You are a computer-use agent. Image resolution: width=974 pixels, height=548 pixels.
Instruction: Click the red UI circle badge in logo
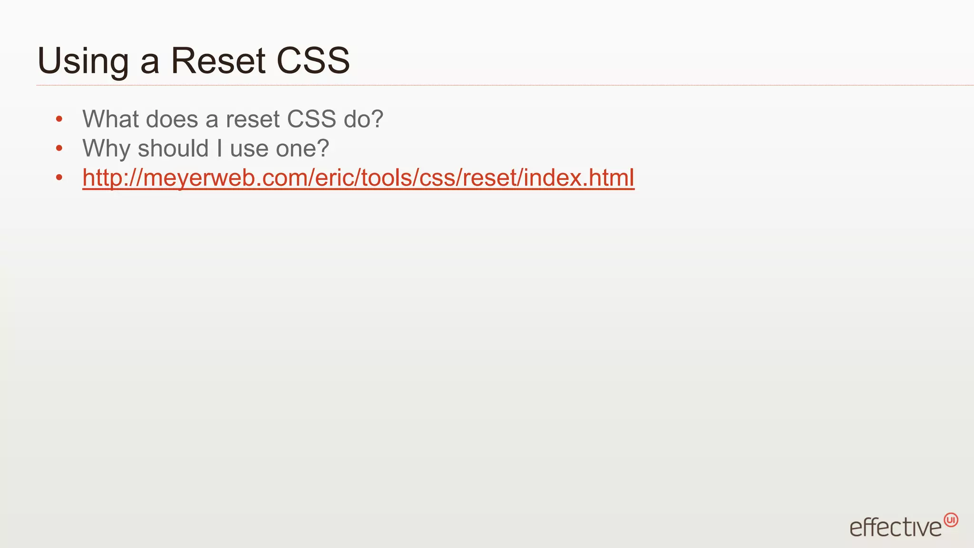click(951, 520)
